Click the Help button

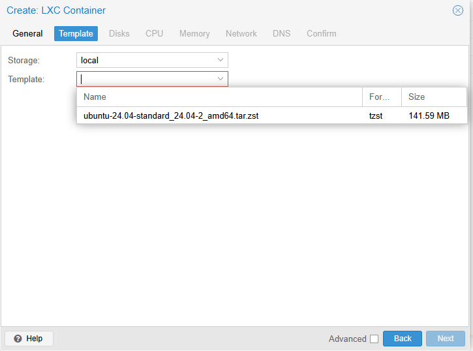[x=29, y=339]
